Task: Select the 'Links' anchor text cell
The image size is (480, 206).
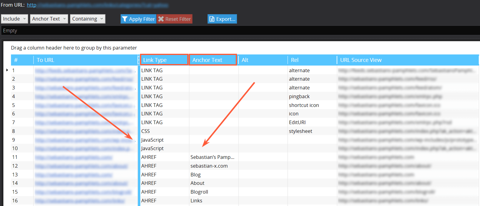Action: pyautogui.click(x=214, y=201)
